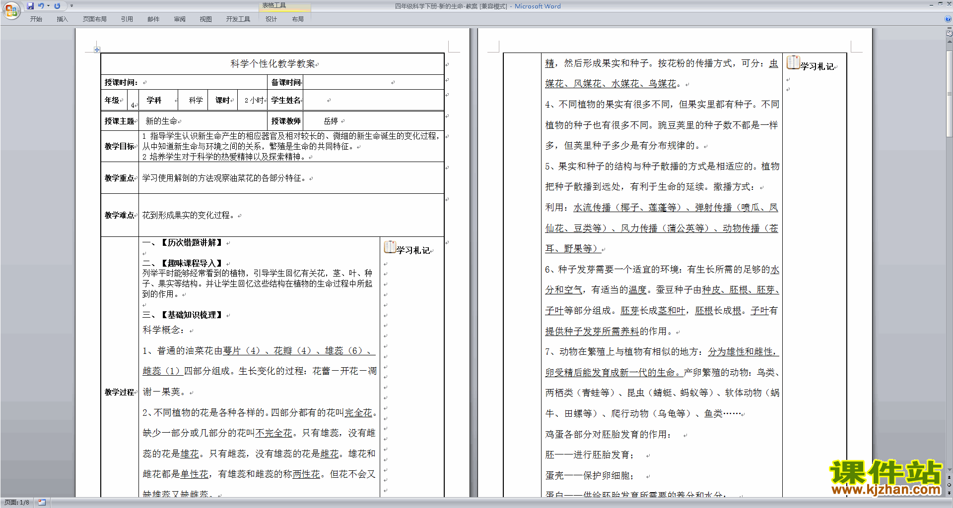Open the table tools 布局 tab
Screen dimensions: 953x508
click(x=298, y=19)
